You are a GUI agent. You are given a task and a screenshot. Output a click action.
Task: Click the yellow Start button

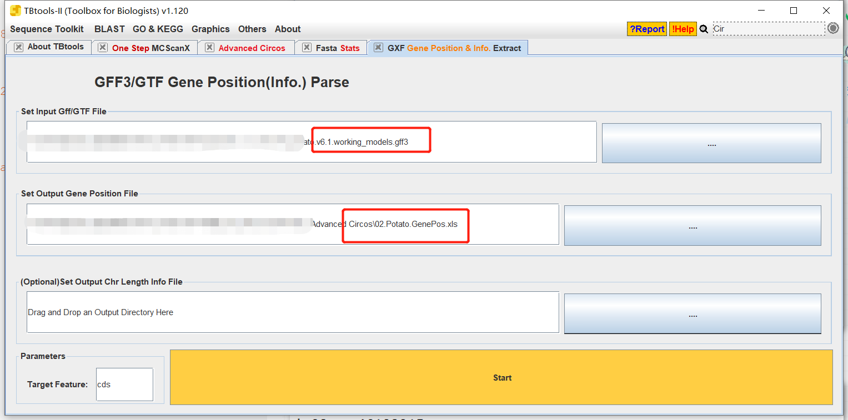click(x=501, y=377)
